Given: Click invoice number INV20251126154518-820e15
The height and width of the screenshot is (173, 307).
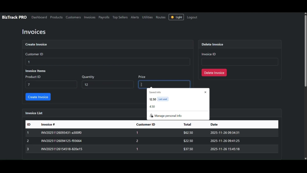Looking at the screenshot, I should click(62, 149).
